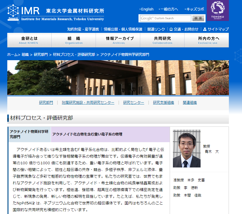Open the 一般の方へ link
242x214 pixels.
coord(169,9)
